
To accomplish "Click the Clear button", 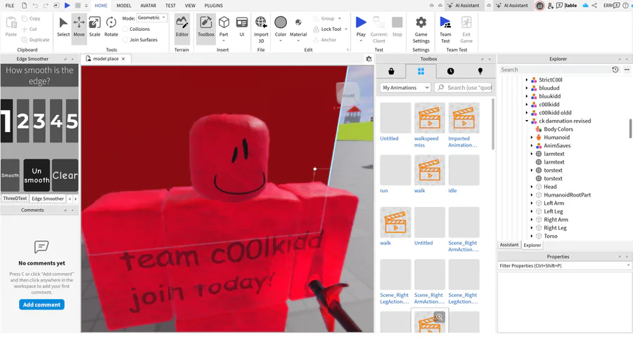I will [65, 175].
